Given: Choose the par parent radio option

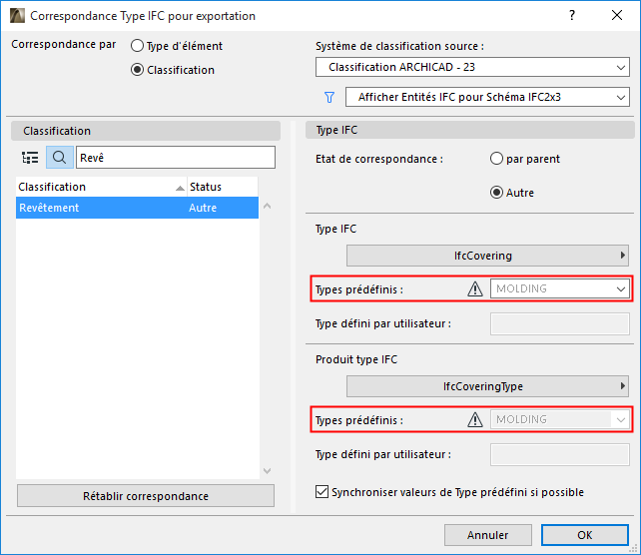Looking at the screenshot, I should coord(496,159).
